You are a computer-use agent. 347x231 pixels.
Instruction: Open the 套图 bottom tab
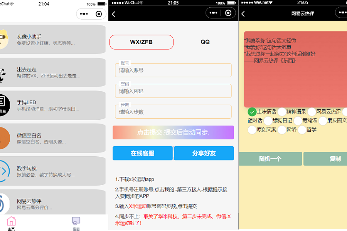click(x=76, y=223)
